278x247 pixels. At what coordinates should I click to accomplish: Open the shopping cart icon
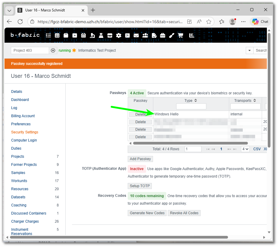pos(180,35)
